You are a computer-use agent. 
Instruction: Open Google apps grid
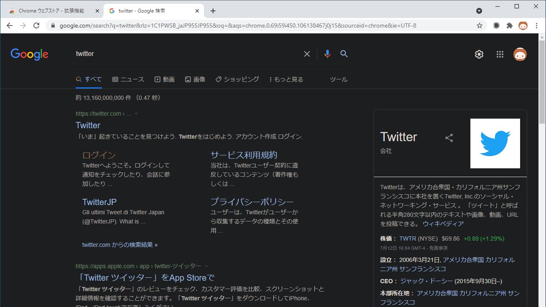[x=500, y=54]
